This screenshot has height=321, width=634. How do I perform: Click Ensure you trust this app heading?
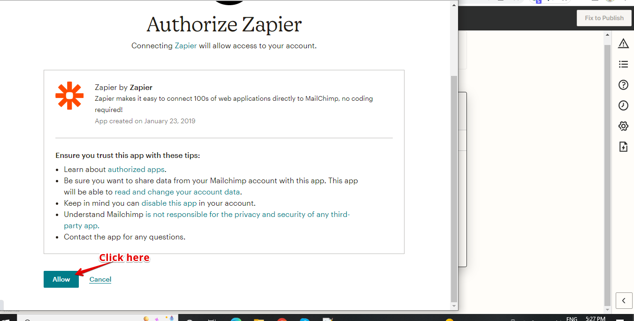[128, 156]
